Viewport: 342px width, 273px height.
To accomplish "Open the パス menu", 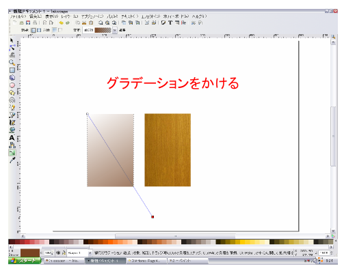I will 112,16.
